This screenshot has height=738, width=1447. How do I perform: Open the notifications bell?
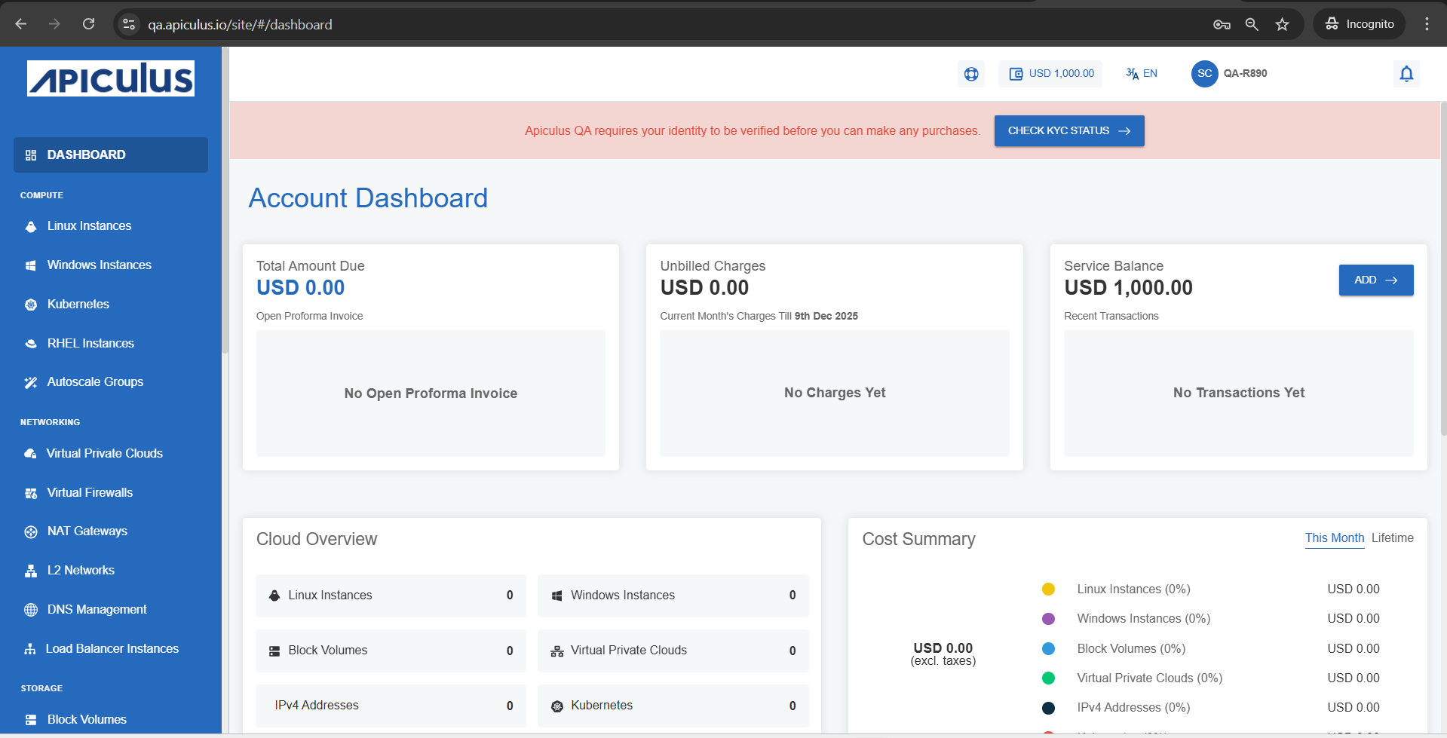[1406, 73]
